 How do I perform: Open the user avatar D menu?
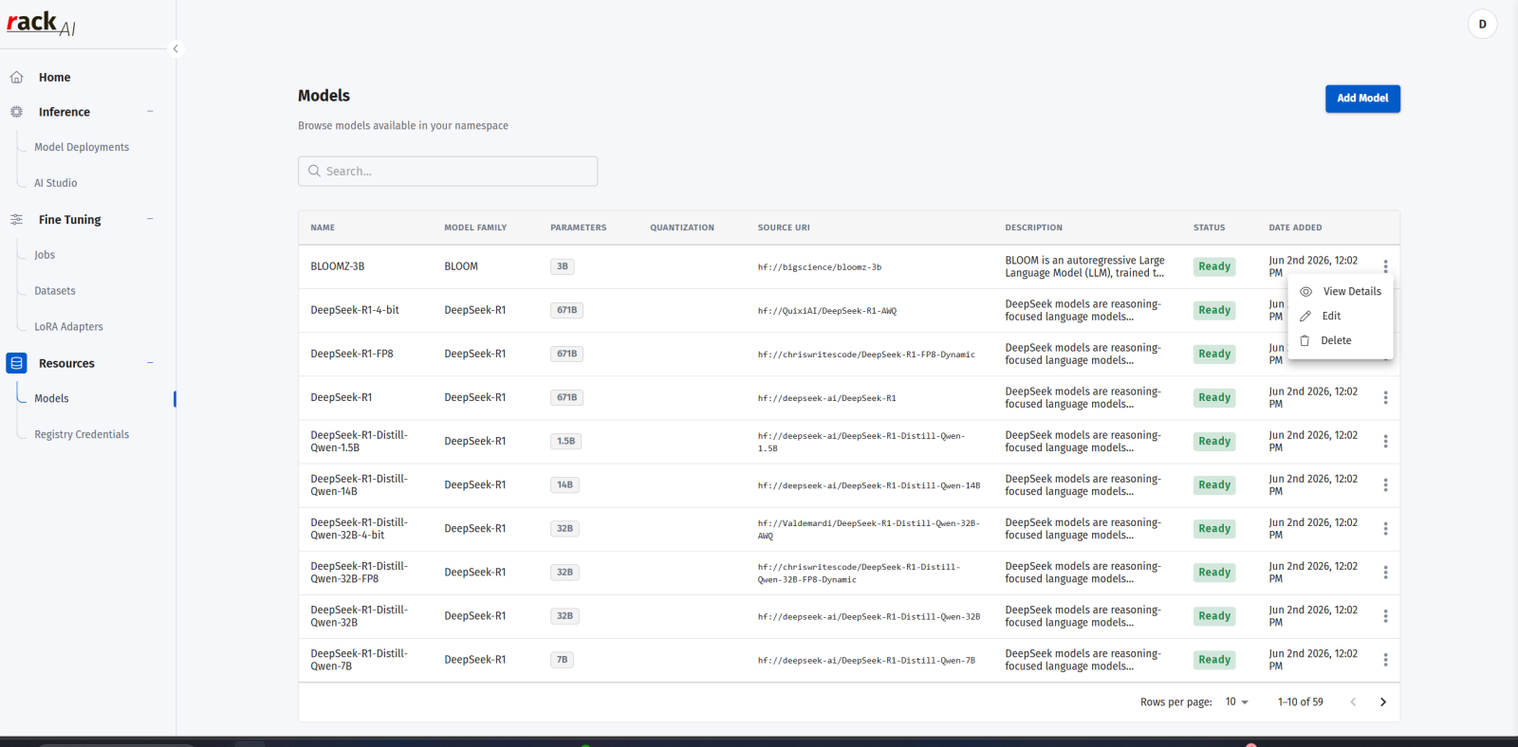coord(1482,25)
